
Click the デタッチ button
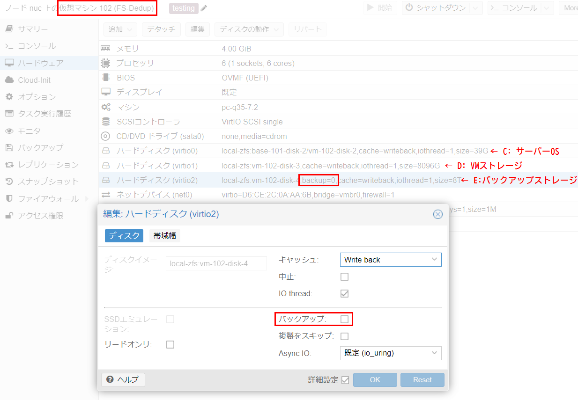[161, 29]
